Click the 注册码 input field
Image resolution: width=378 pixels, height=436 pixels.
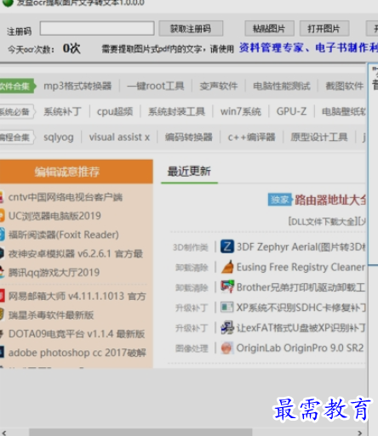point(97,28)
